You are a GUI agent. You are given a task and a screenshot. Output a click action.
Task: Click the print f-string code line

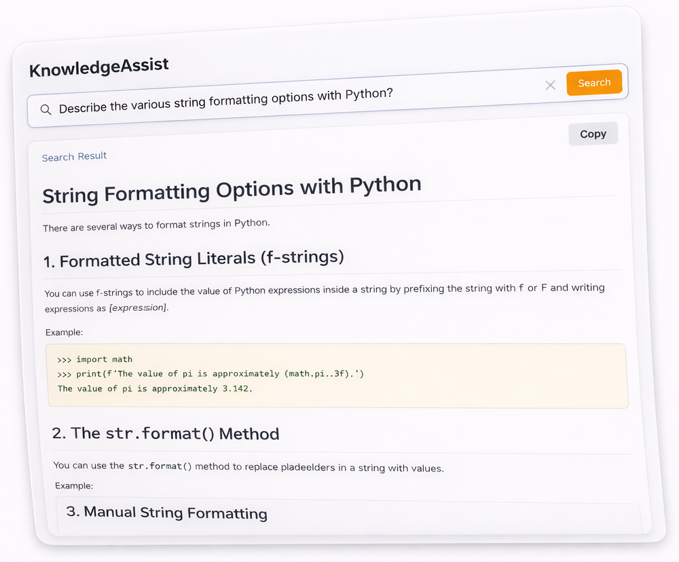click(211, 374)
